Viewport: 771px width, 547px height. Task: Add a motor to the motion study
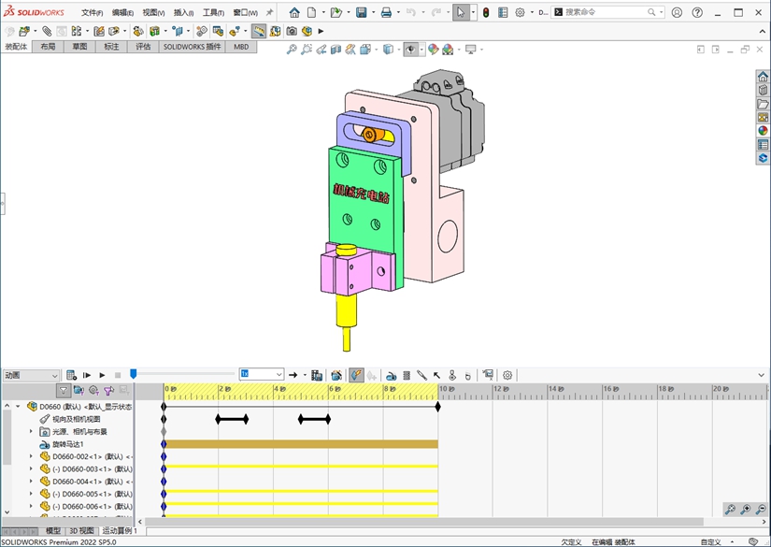(392, 375)
